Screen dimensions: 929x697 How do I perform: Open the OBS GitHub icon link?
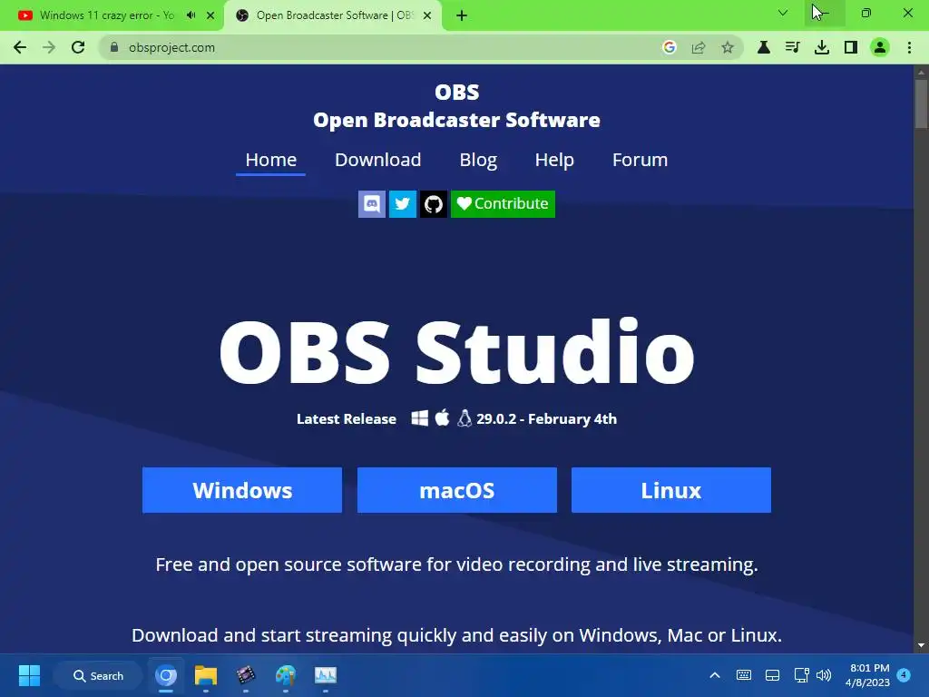[x=434, y=204]
